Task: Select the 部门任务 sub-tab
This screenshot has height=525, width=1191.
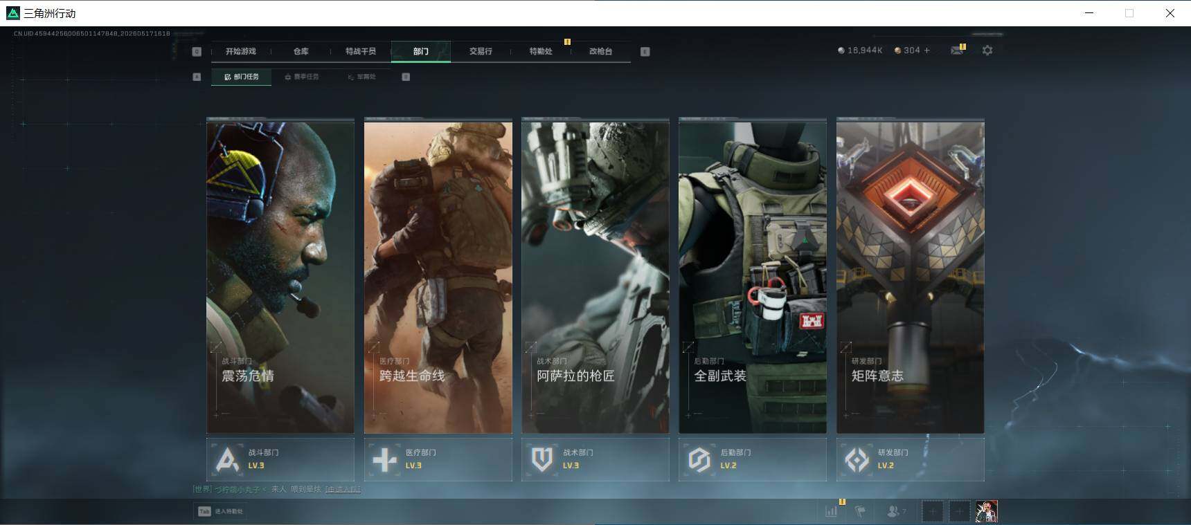Action: click(x=241, y=77)
